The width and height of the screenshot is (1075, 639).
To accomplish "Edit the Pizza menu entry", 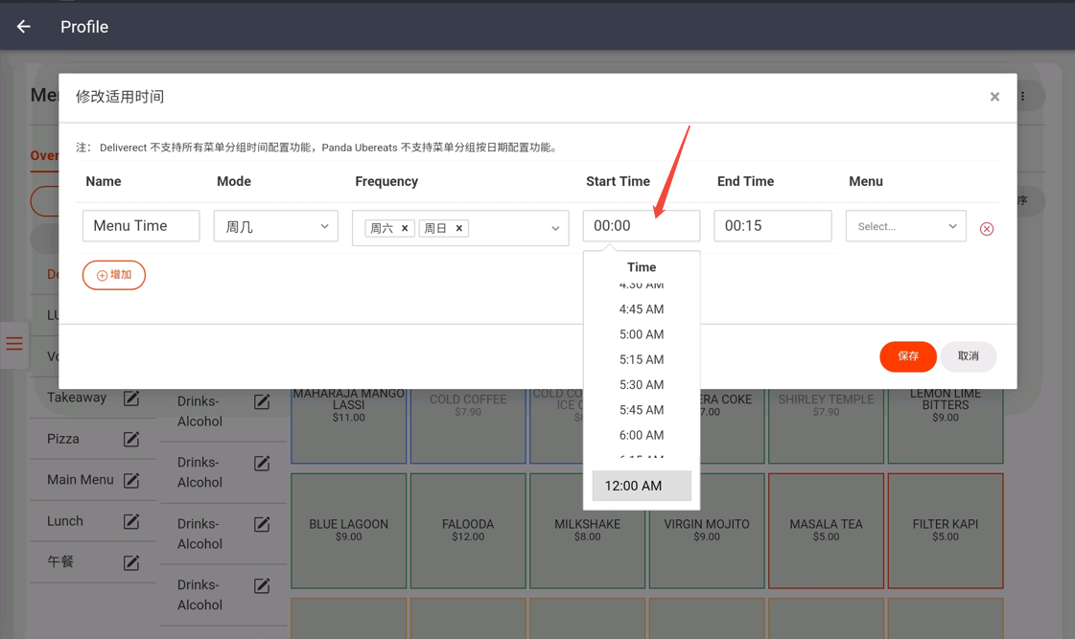I will [131, 439].
